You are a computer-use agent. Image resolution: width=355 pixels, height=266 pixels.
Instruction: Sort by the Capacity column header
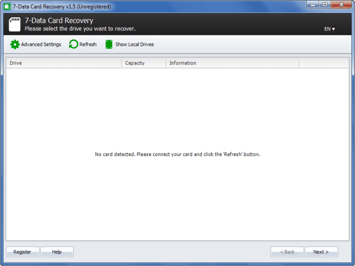[143, 63]
